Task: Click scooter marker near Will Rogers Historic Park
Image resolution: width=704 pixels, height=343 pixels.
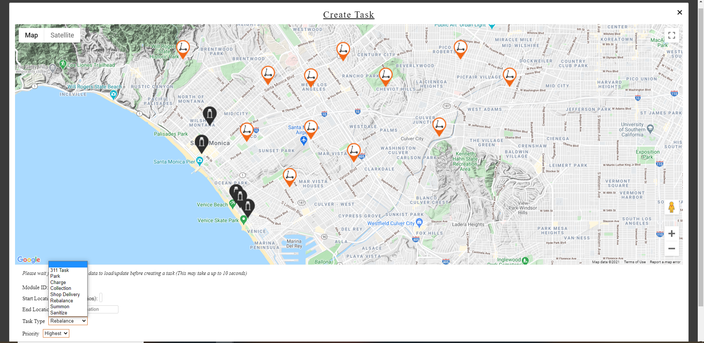Action: (183, 49)
